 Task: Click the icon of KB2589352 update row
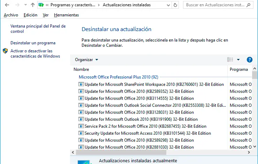pyautogui.click(x=81, y=91)
